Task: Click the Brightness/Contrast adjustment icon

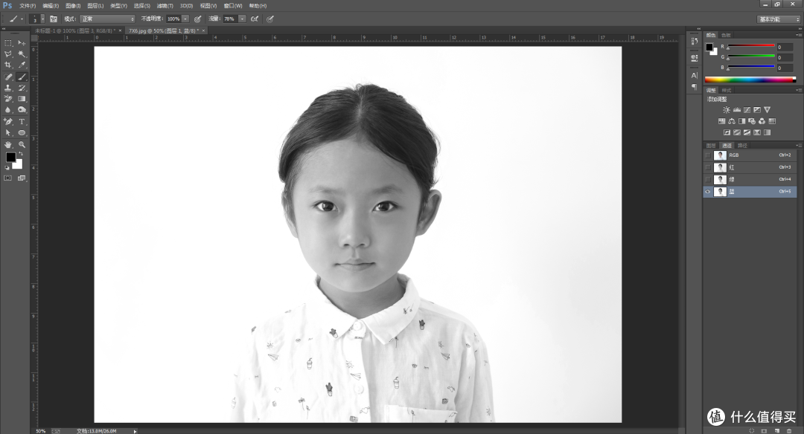Action: tap(727, 110)
